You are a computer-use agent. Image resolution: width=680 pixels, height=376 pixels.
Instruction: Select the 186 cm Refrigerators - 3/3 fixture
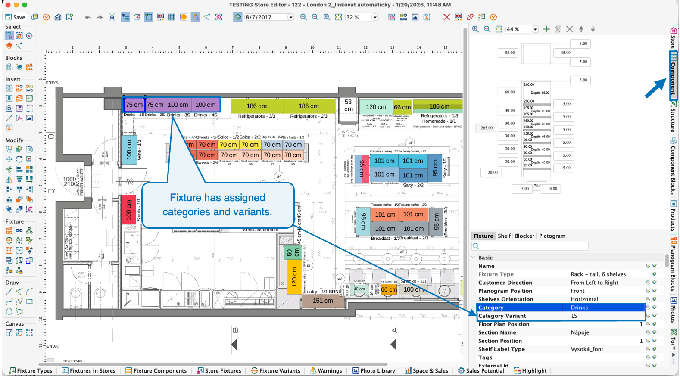point(257,106)
